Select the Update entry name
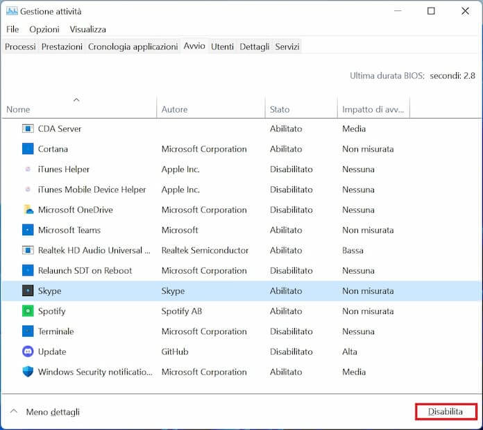This screenshot has width=483, height=430. (x=52, y=352)
